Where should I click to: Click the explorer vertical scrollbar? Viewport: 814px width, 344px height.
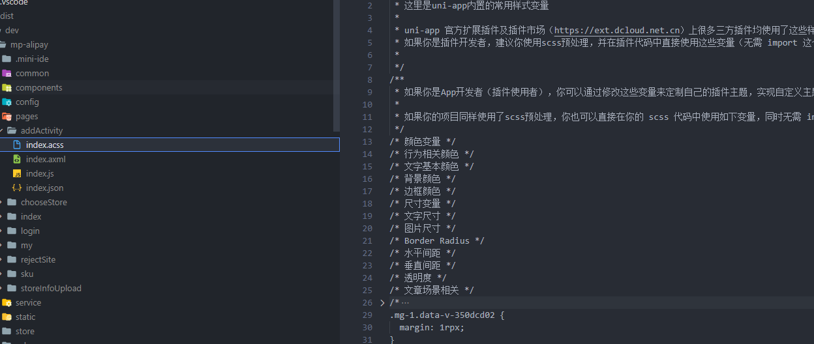pyautogui.click(x=337, y=65)
